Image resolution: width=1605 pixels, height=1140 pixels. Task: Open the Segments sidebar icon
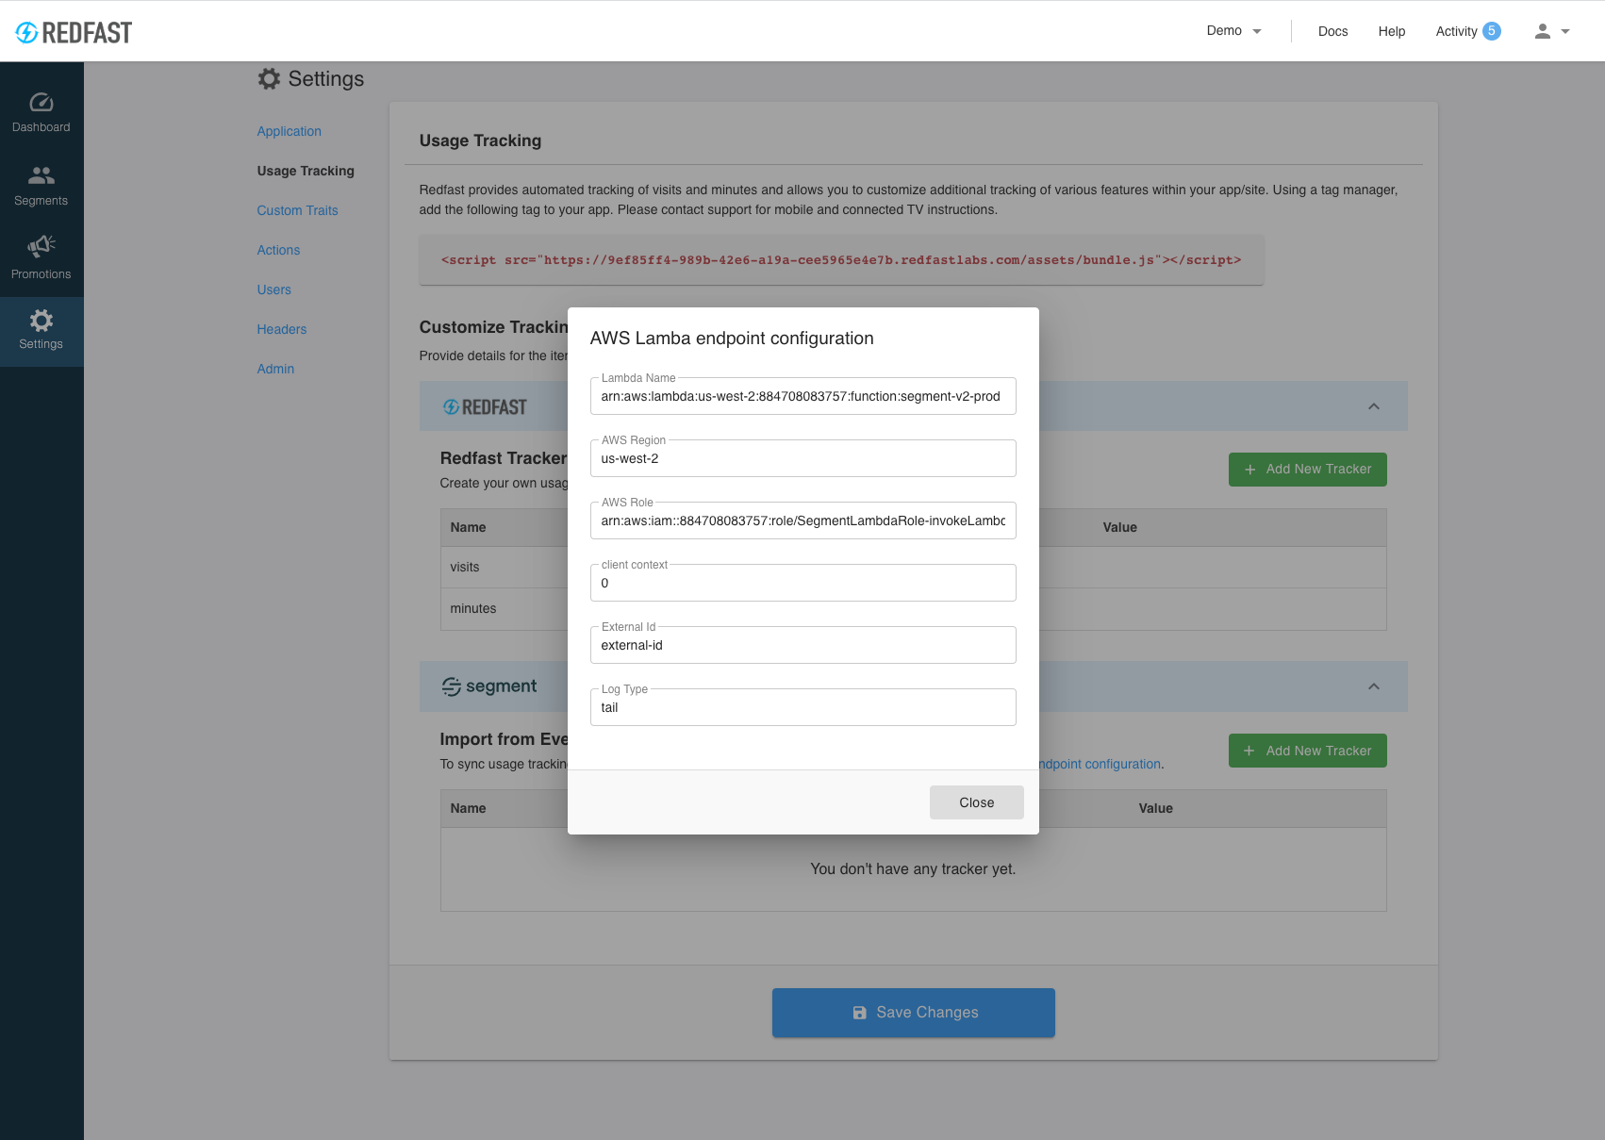click(x=41, y=175)
